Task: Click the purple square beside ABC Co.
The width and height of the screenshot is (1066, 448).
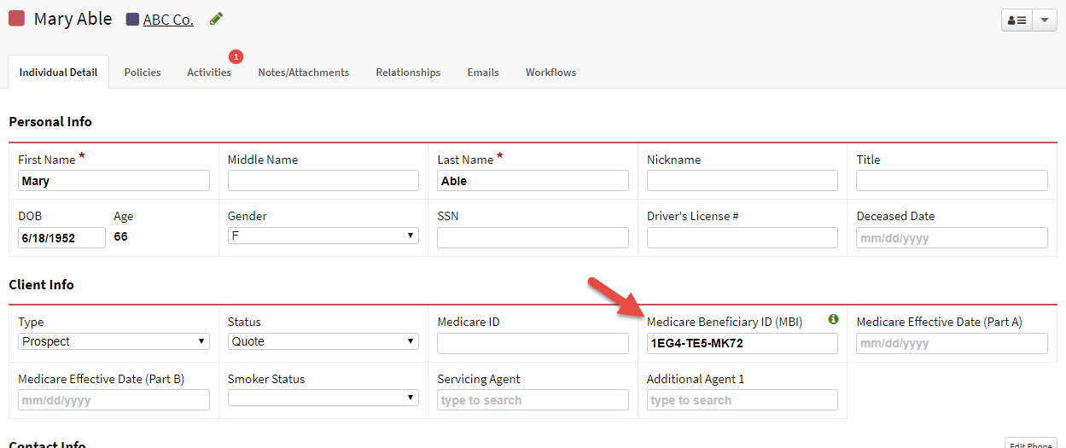Action: point(132,20)
